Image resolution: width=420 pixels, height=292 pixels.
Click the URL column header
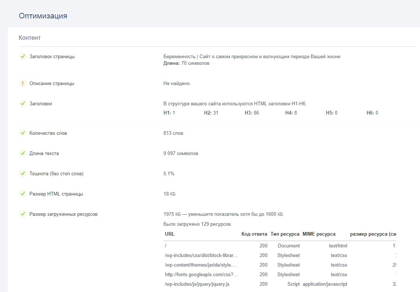coord(170,234)
